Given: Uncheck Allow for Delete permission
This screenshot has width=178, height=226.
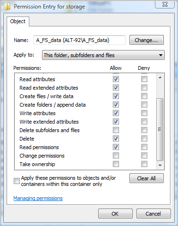Looking at the screenshot, I should [116, 138].
